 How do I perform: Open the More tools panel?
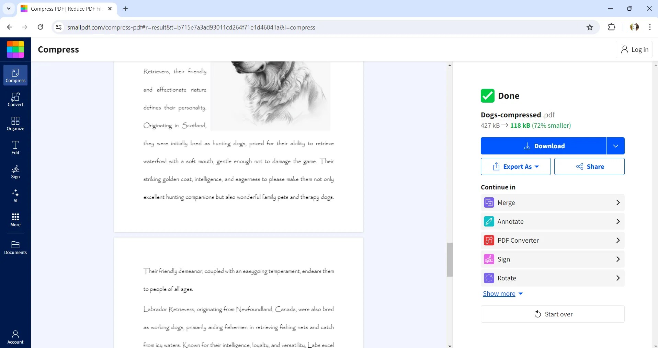pyautogui.click(x=15, y=220)
